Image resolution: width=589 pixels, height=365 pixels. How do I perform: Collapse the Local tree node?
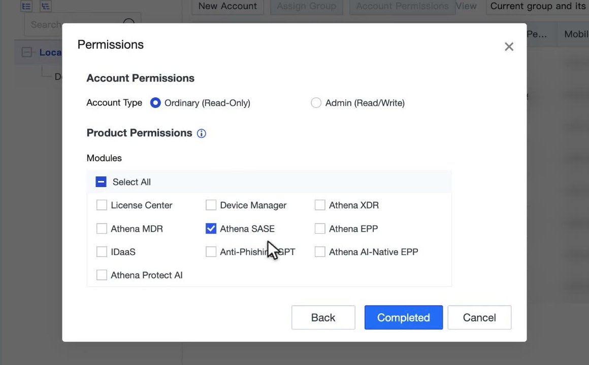pyautogui.click(x=27, y=52)
